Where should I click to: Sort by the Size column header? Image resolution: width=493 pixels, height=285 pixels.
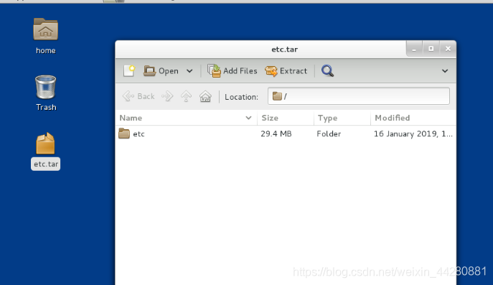coord(286,118)
